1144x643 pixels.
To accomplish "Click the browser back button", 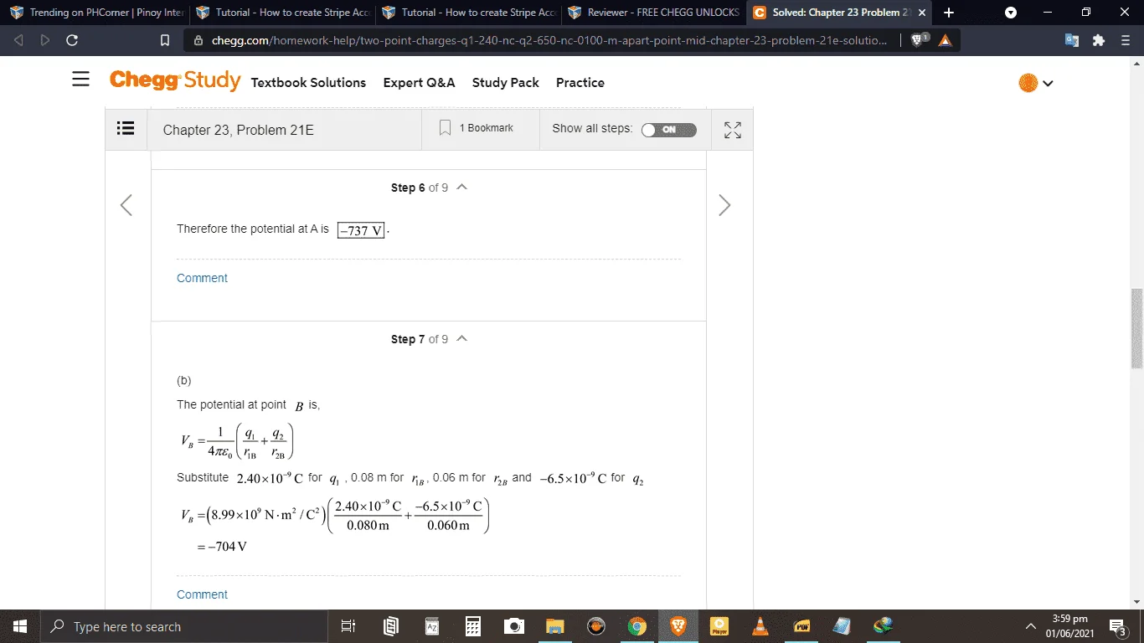I will [19, 40].
